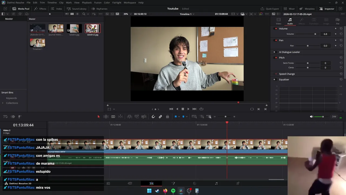346x195 pixels.
Task: Reset the Speed Change section
Action: point(341,74)
